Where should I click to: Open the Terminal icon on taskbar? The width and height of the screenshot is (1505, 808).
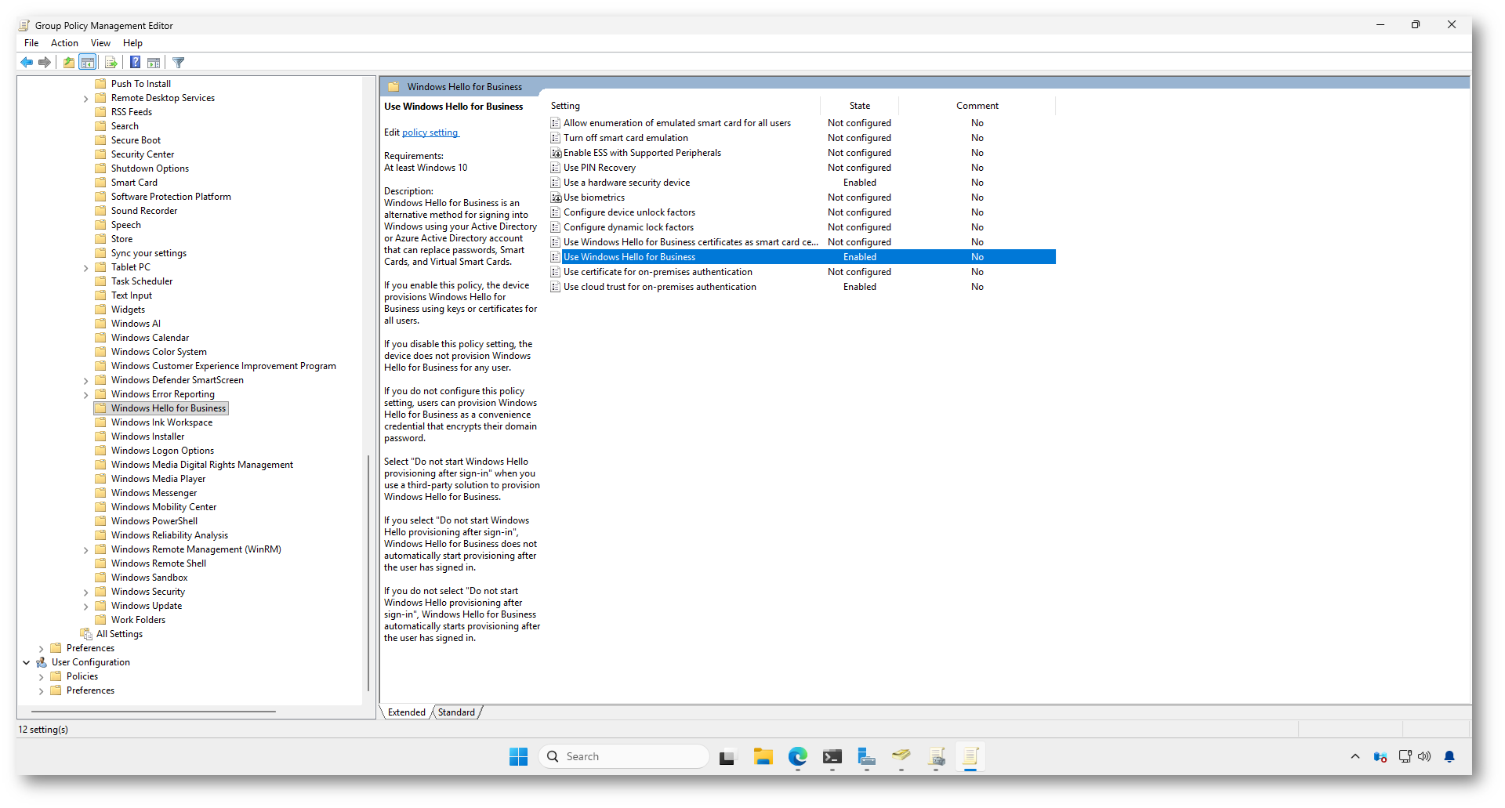832,756
